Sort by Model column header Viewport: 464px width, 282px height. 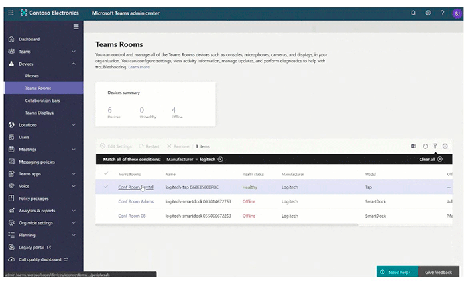(x=370, y=174)
